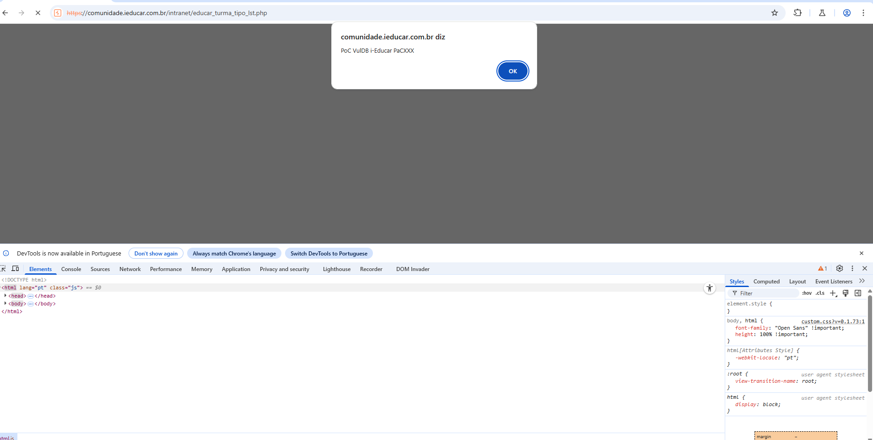Open the Application tab

click(x=236, y=269)
